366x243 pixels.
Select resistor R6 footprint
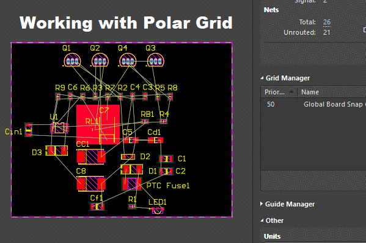[x=82, y=96]
